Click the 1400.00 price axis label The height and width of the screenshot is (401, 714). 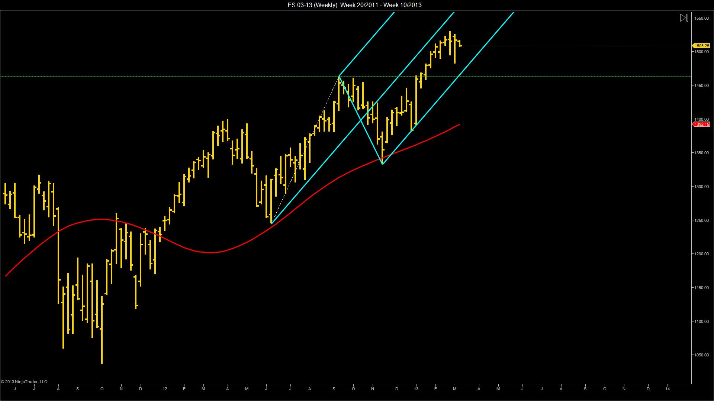(701, 119)
